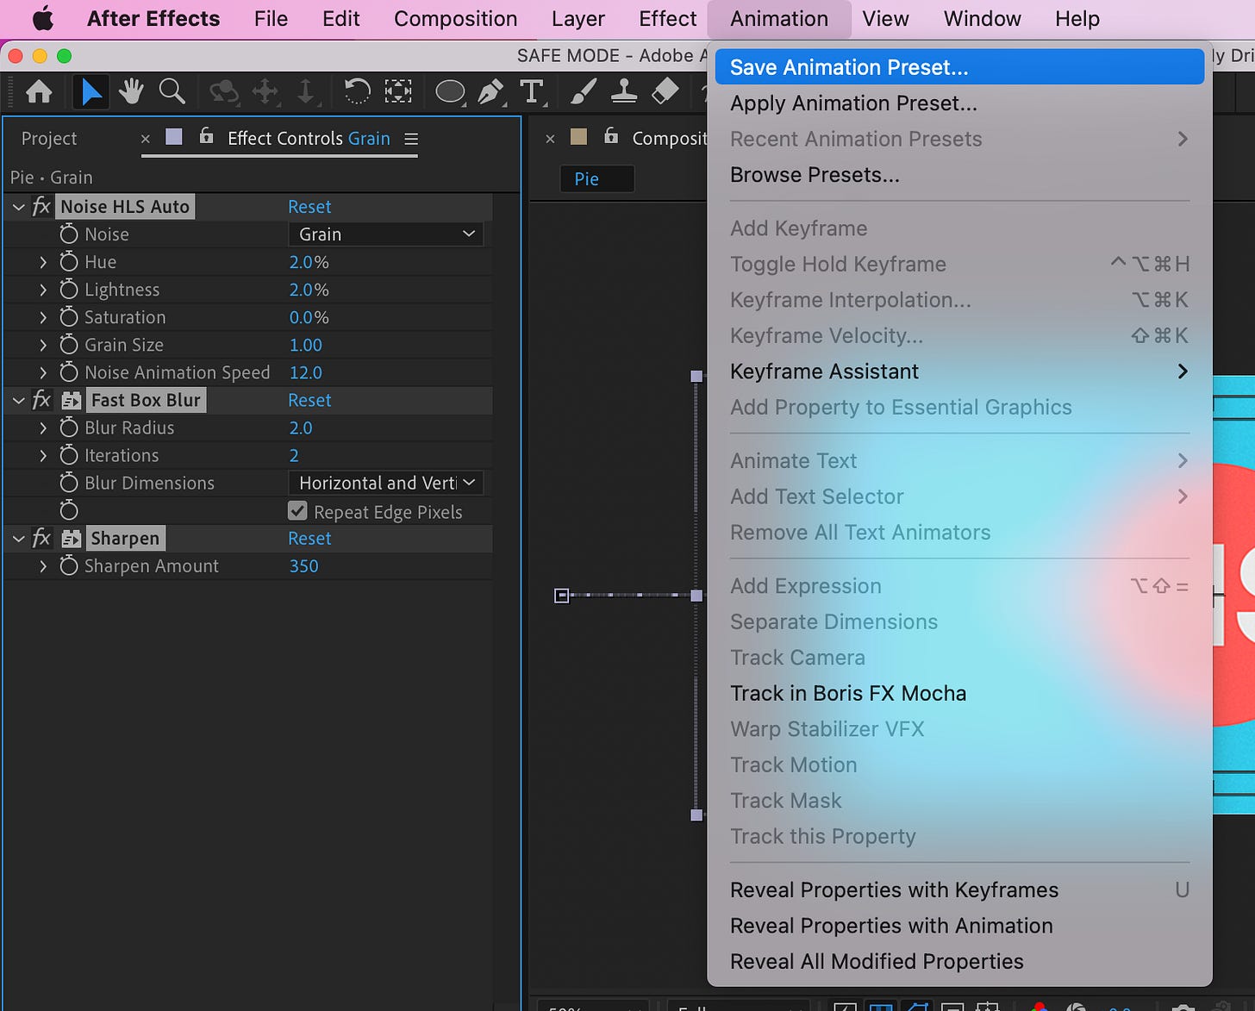Open the Effect Controls panel menu icon
The width and height of the screenshot is (1255, 1011).
(x=411, y=139)
